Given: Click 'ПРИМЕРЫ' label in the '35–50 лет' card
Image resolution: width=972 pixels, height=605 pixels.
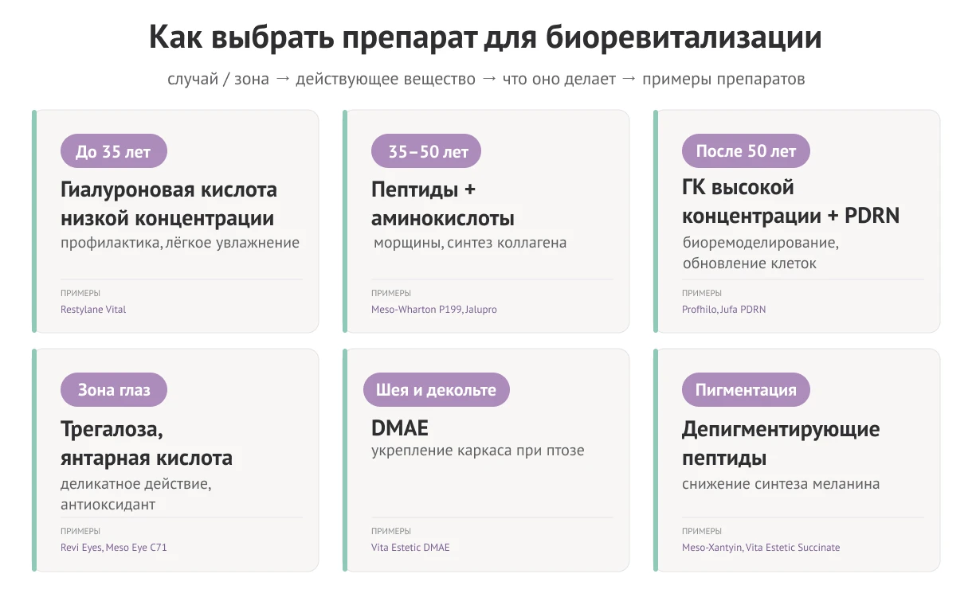Looking at the screenshot, I should (x=391, y=293).
